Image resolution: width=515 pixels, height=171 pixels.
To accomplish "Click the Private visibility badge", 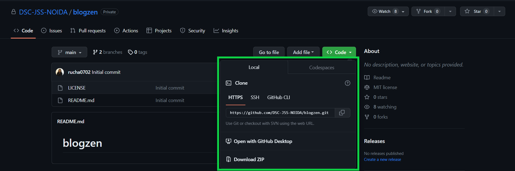I will pyautogui.click(x=109, y=12).
